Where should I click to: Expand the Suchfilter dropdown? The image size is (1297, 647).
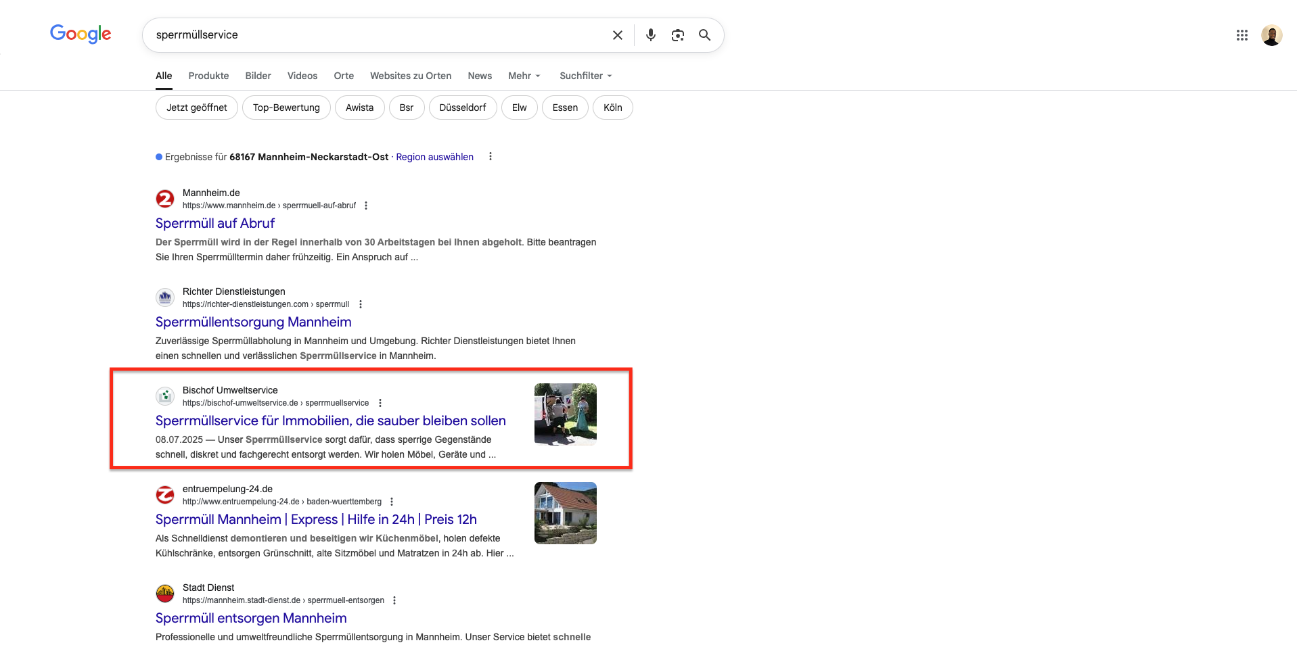coord(586,76)
